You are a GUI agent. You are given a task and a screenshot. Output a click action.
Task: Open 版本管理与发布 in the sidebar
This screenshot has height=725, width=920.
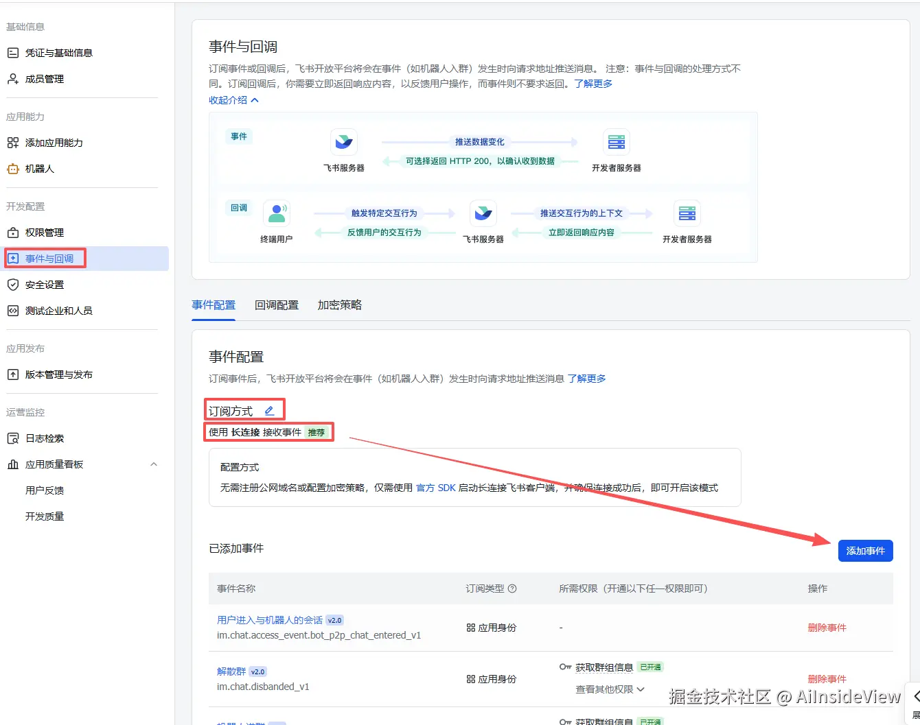[59, 375]
